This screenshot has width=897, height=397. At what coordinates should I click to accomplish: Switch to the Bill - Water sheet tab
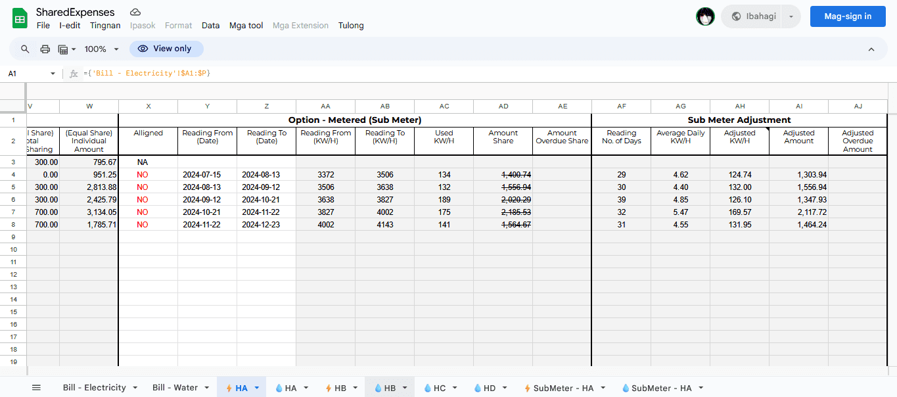coord(175,388)
